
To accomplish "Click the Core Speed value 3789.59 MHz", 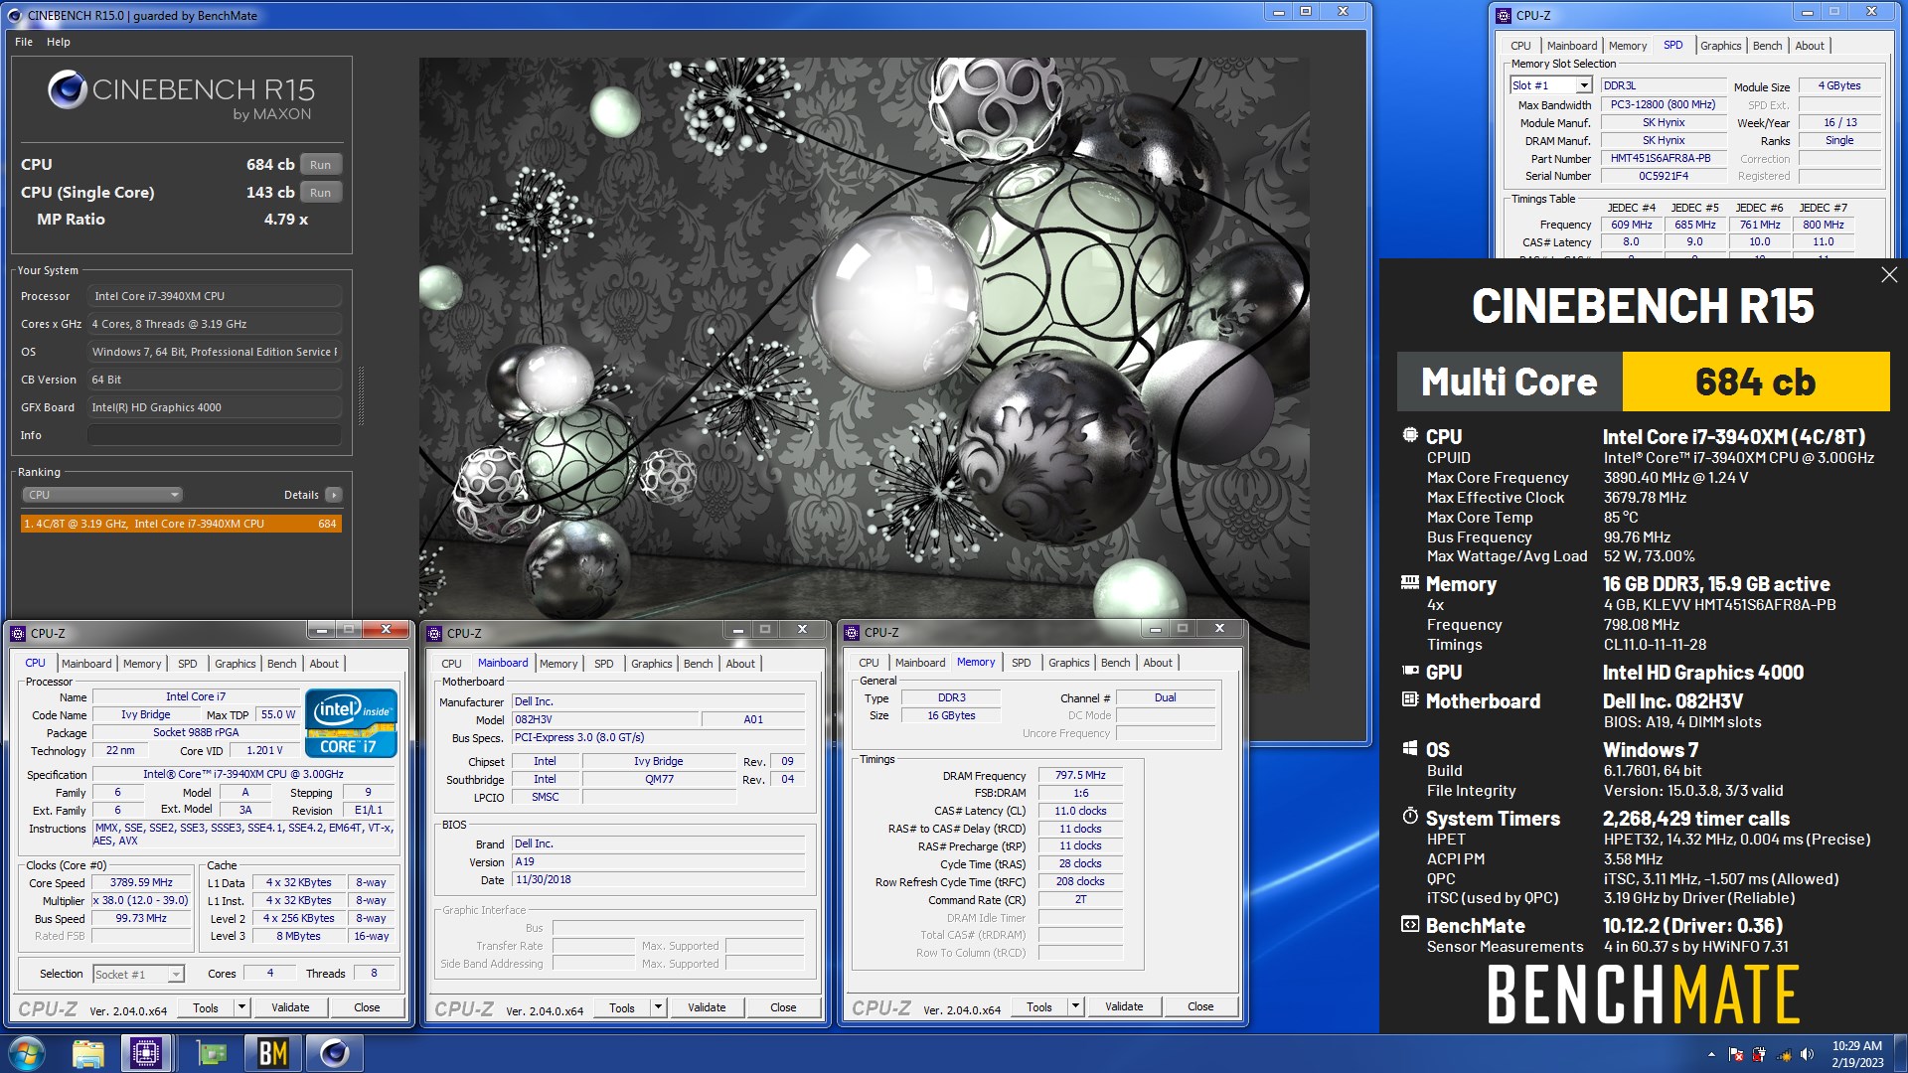I will click(x=141, y=882).
